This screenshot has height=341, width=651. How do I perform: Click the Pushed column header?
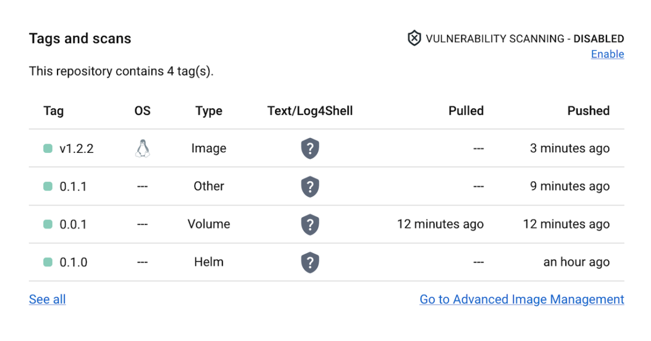[x=588, y=111]
